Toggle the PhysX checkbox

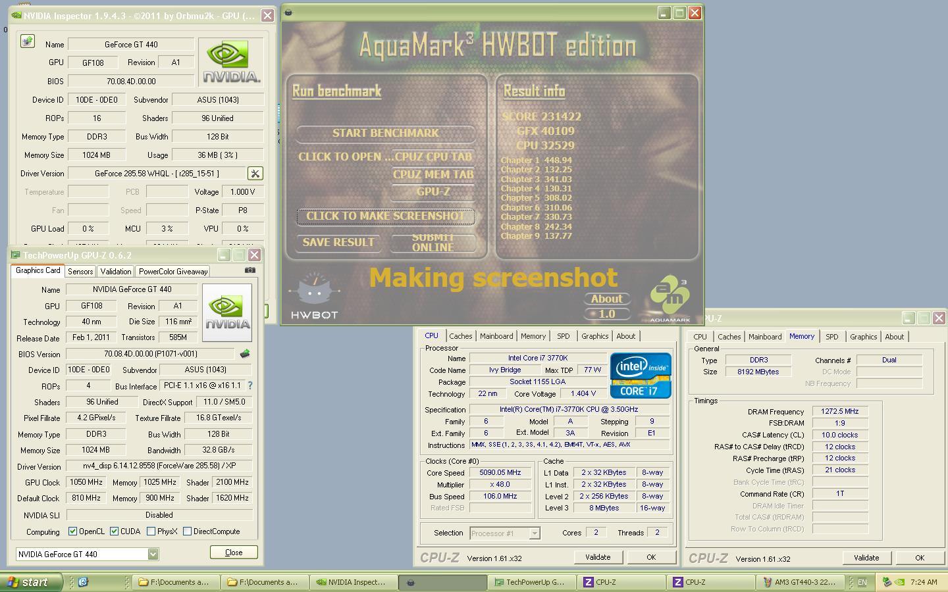(151, 531)
